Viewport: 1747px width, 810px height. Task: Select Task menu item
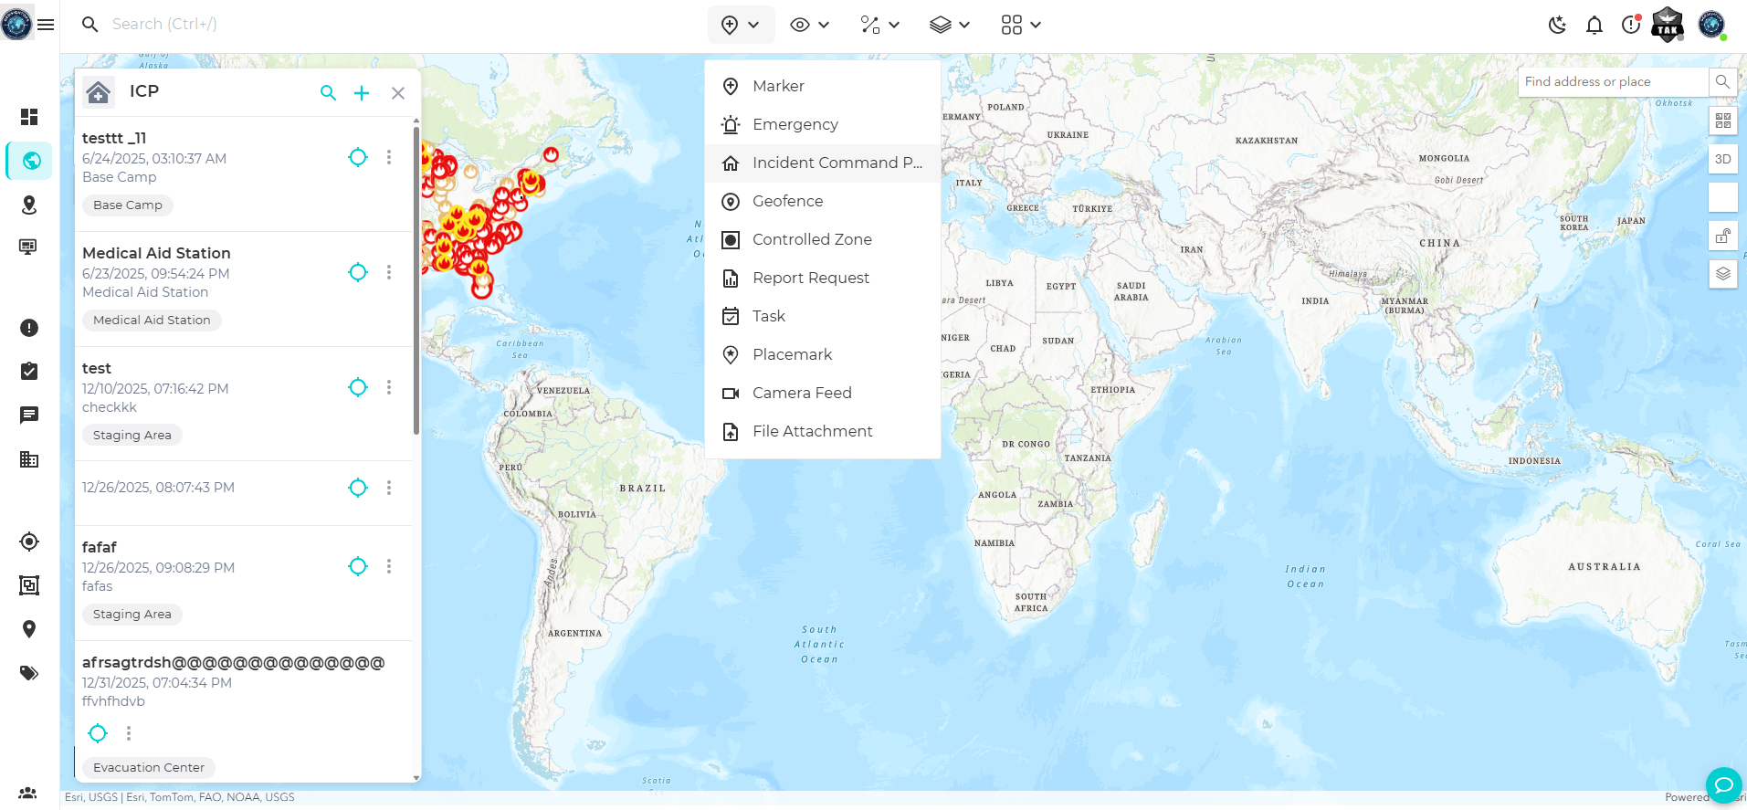click(x=823, y=316)
